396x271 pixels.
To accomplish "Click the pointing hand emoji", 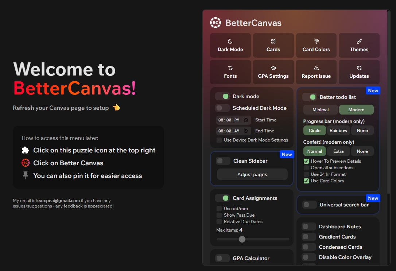I will point(116,108).
